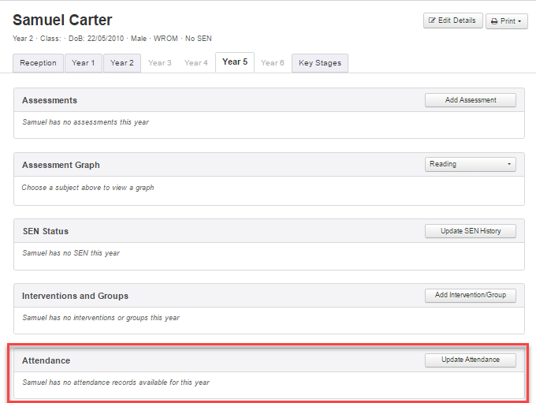Click 'Samuel has no attendance records' text
The width and height of the screenshot is (536, 403).
pyautogui.click(x=116, y=382)
